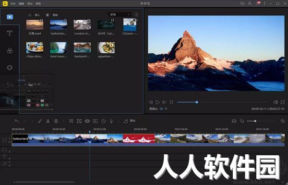Open the notification icon with red badge
This screenshot has width=288, height=185.
(258, 3)
